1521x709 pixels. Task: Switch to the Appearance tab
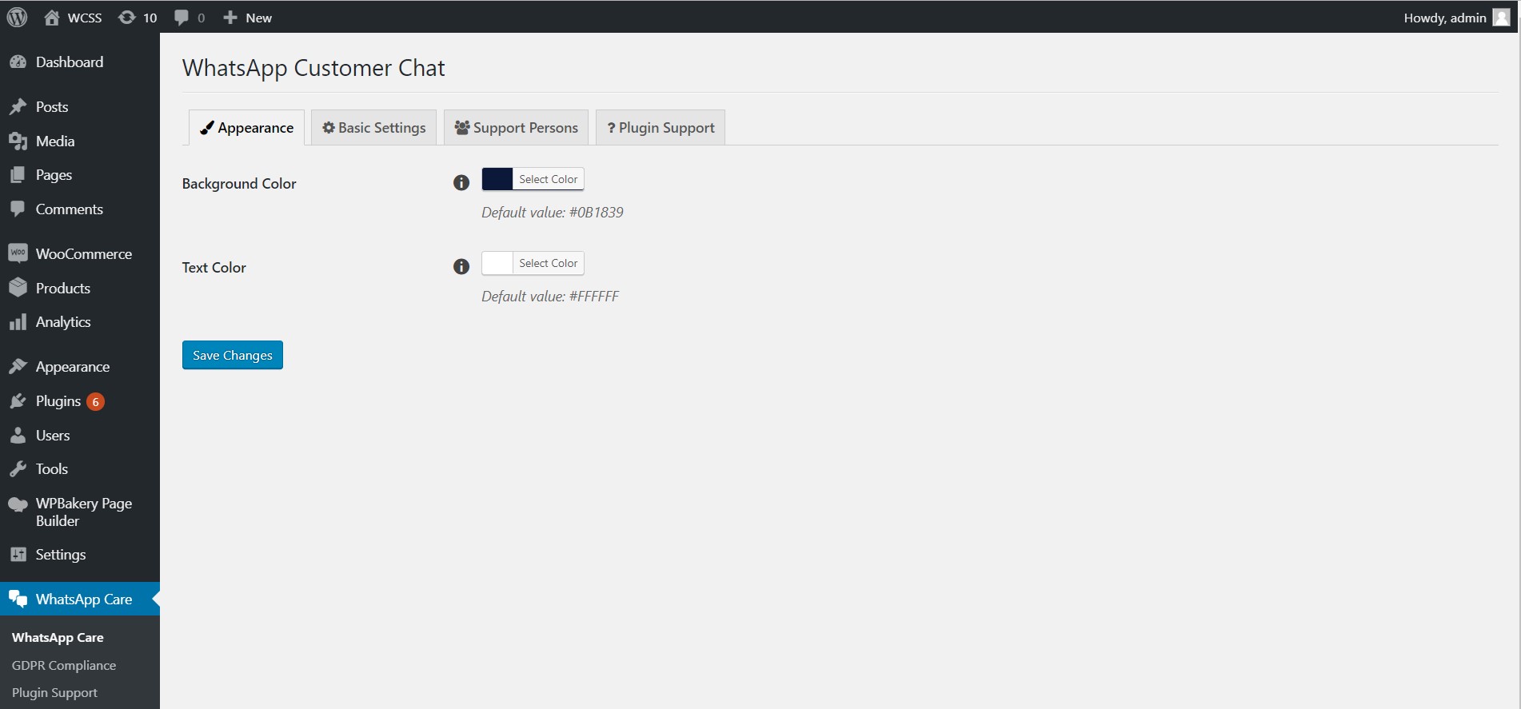tap(246, 128)
